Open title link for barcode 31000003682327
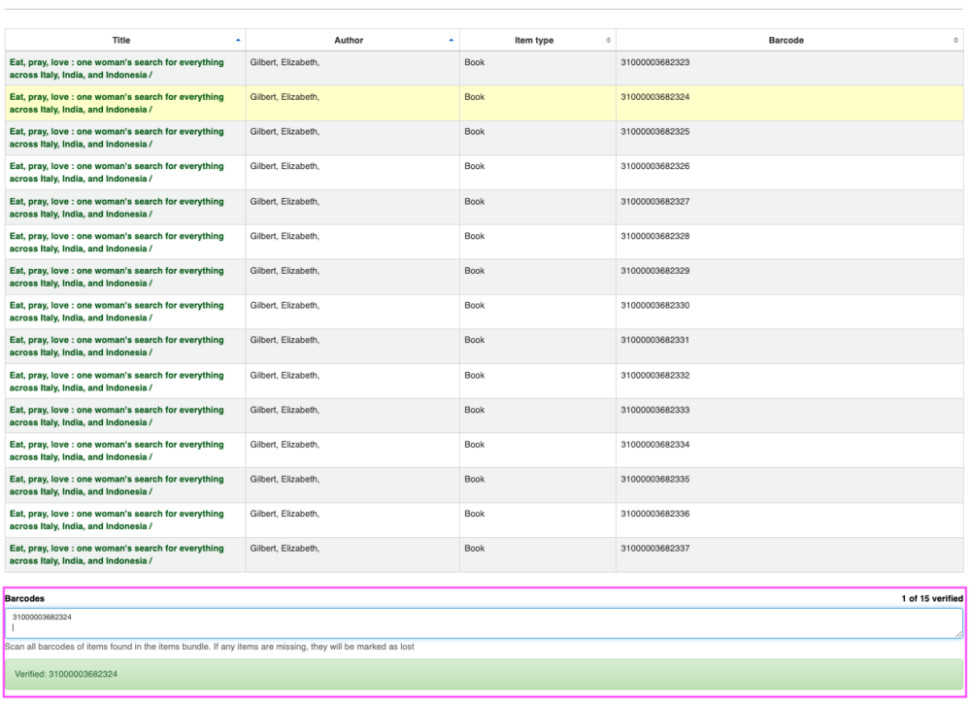The width and height of the screenshot is (971, 703). (x=117, y=208)
